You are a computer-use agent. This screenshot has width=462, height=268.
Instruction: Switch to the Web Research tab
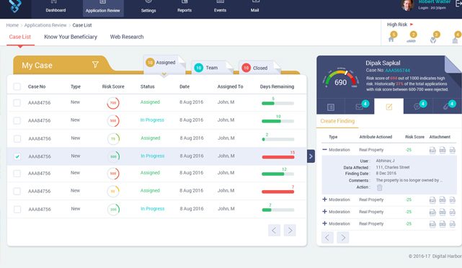pos(127,37)
